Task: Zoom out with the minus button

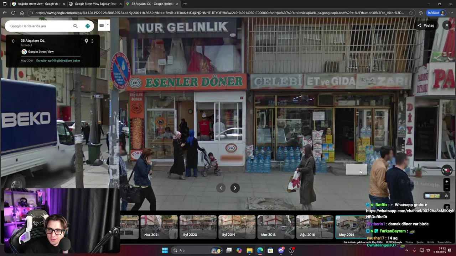Action: 447,188
